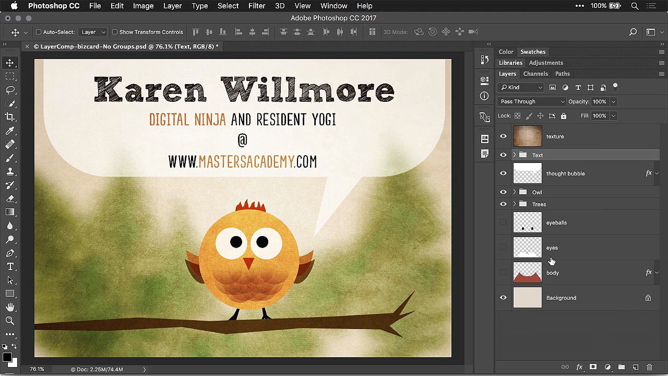Screen dimensions: 668x376
Task: Open the Filter menu
Action: (x=256, y=6)
